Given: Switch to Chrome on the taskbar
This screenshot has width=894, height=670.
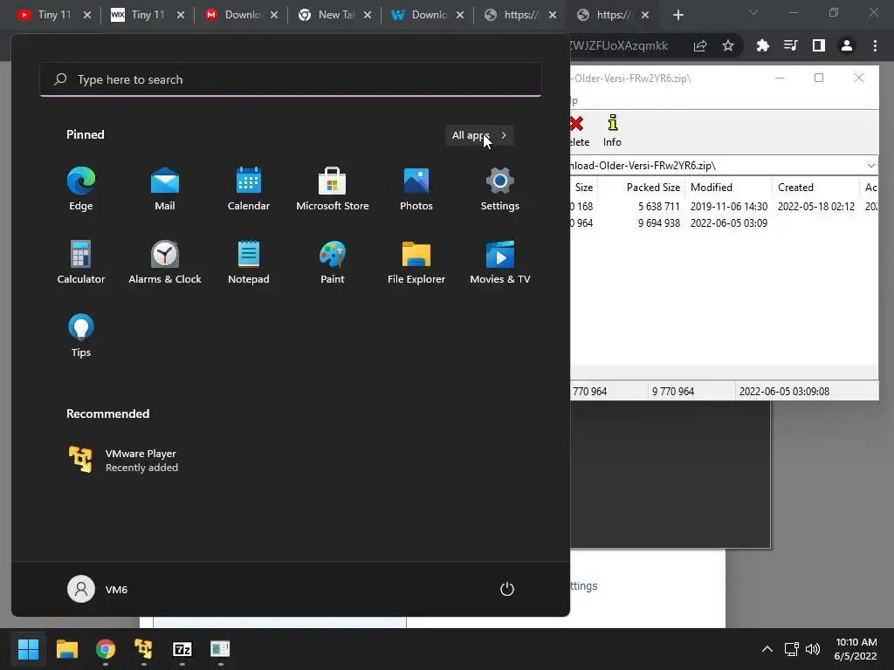Looking at the screenshot, I should 106,649.
